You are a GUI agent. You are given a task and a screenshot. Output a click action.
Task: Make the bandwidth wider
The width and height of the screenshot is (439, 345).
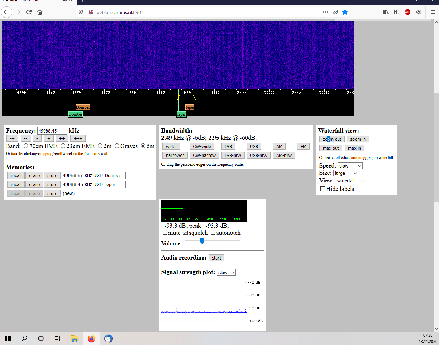tap(171, 146)
